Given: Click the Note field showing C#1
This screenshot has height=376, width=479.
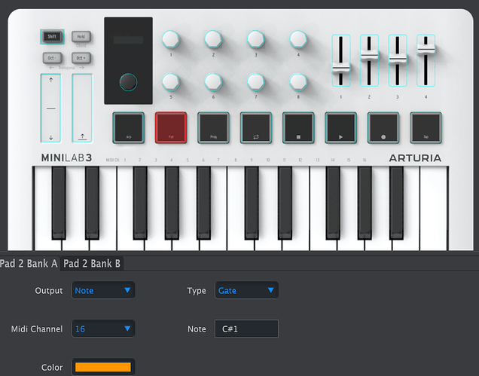Looking at the screenshot, I should click(x=246, y=329).
